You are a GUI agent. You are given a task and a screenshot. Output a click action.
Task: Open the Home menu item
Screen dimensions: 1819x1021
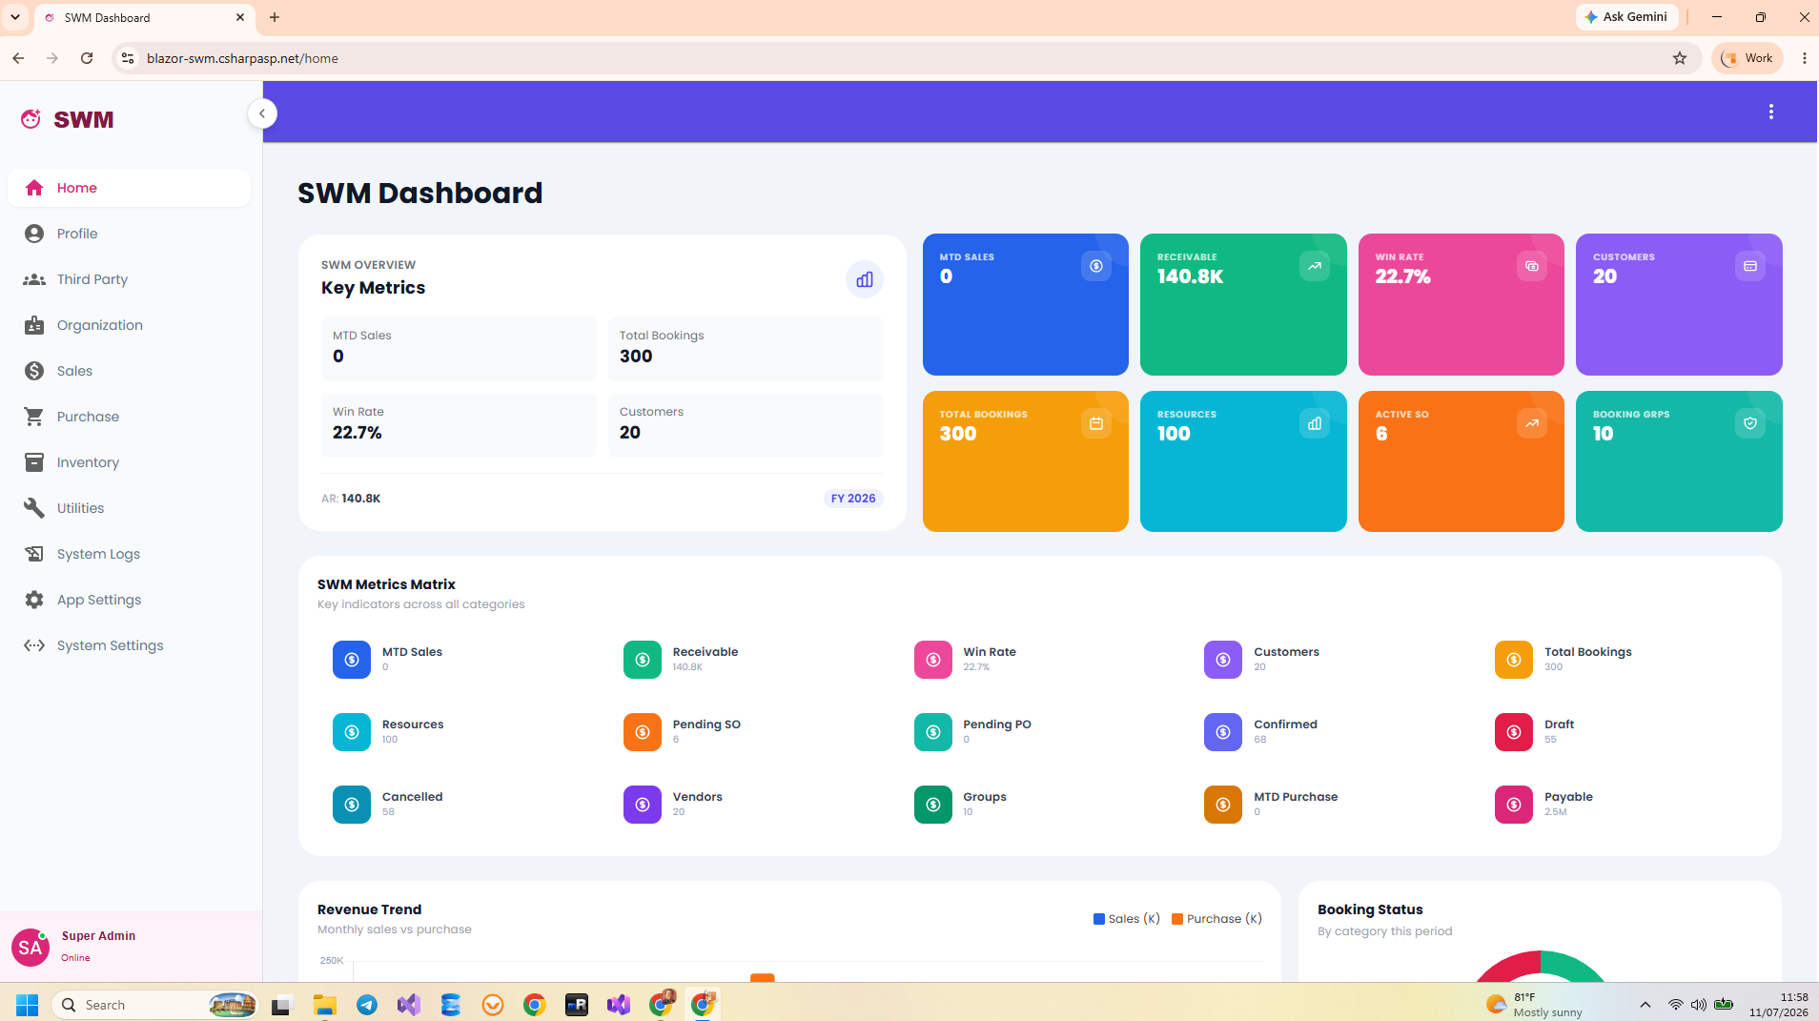[x=129, y=188]
